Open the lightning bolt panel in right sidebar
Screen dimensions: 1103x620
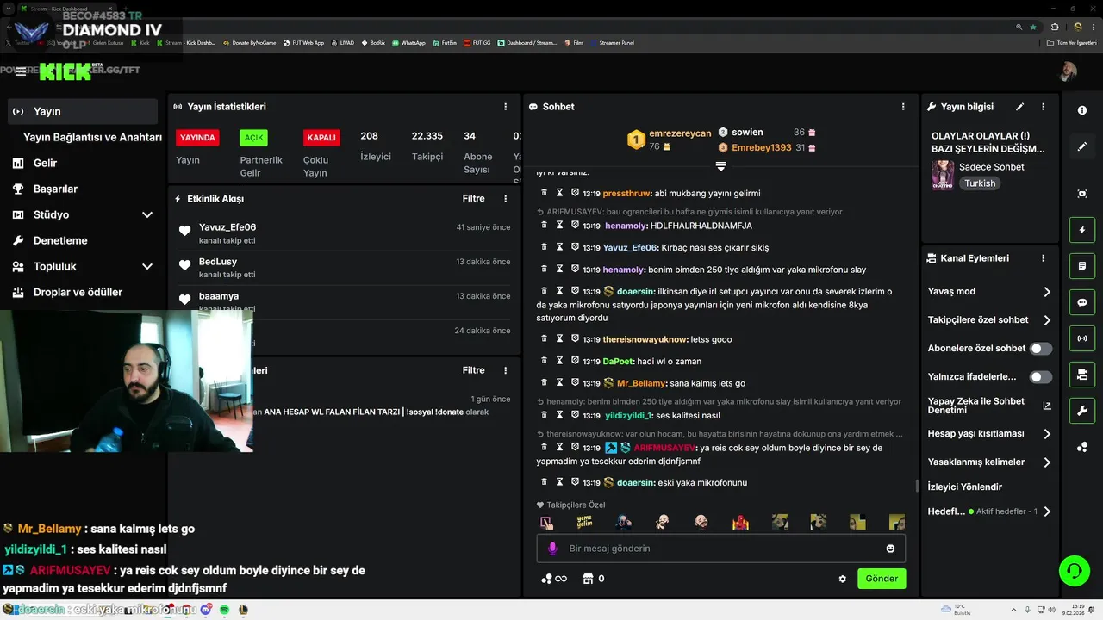pos(1082,230)
